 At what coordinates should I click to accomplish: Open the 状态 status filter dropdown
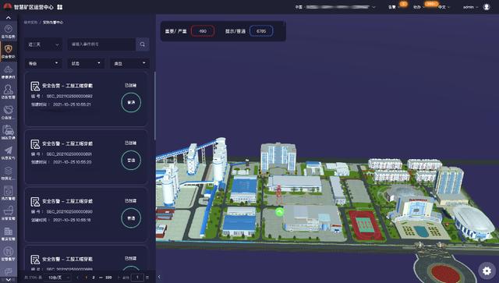pos(86,63)
